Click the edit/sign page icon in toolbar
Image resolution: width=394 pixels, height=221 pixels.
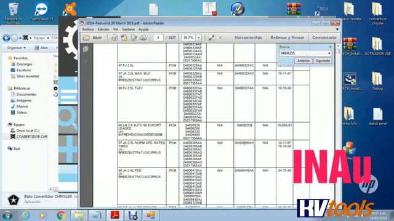point(134,37)
